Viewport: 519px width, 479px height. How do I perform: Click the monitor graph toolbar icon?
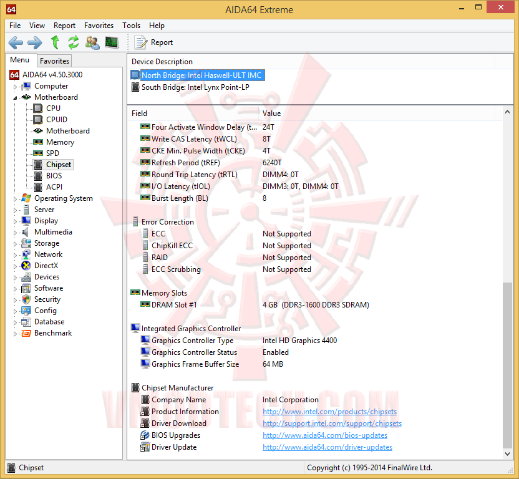coord(112,42)
